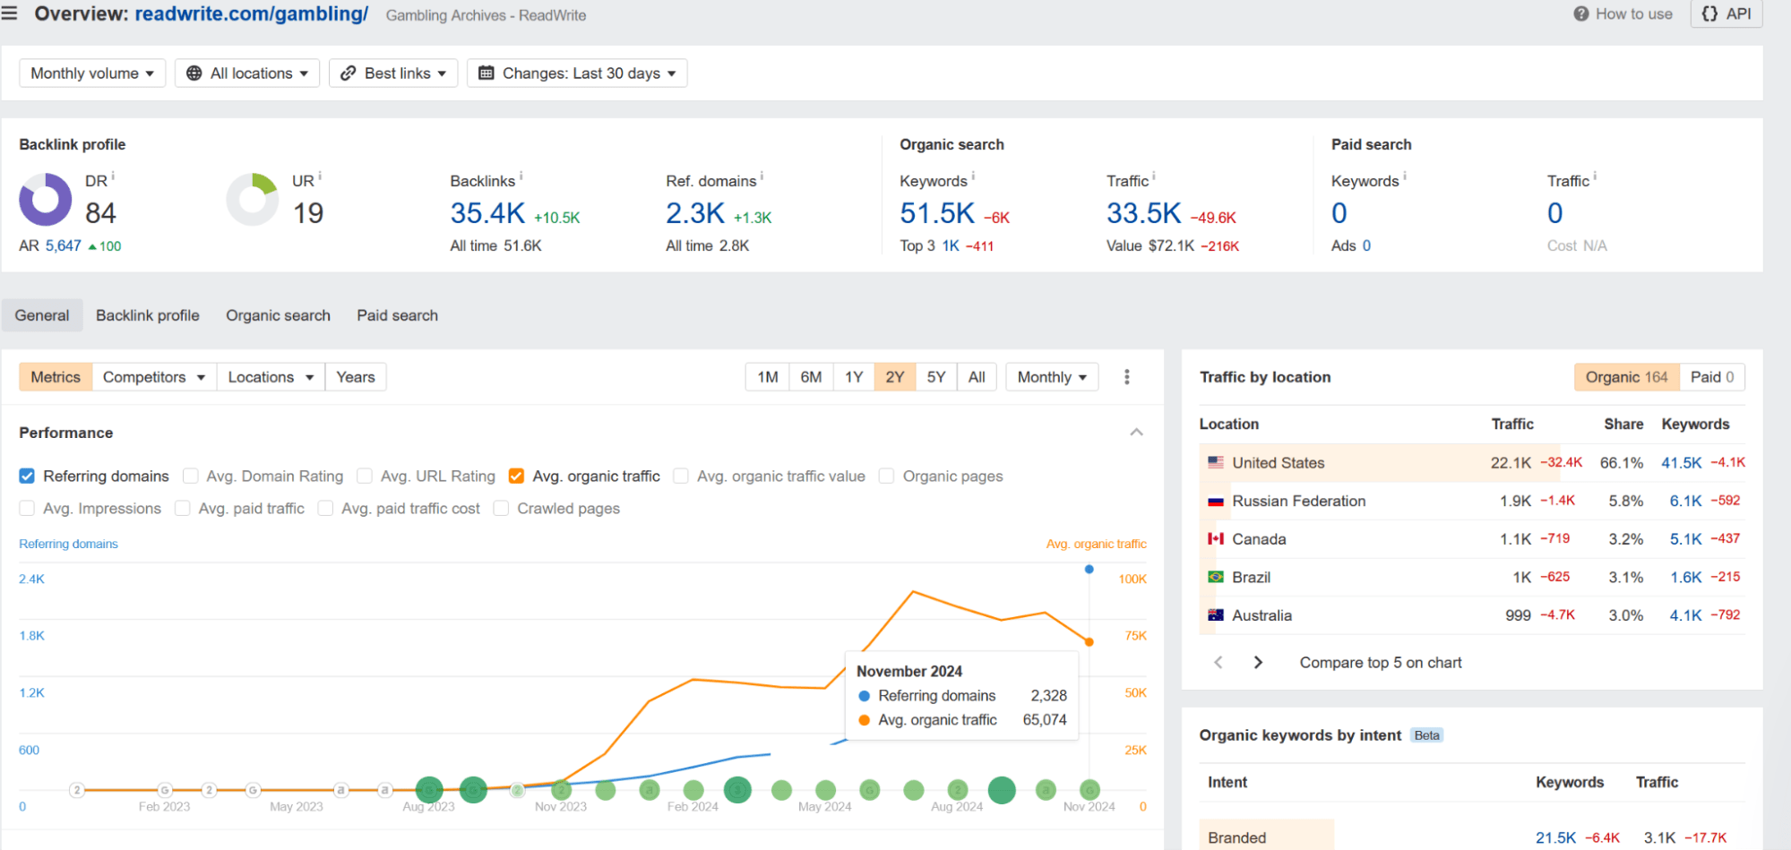Screen dimensions: 1791x850
Task: Expand the Locations chart dropdown
Action: (x=271, y=377)
